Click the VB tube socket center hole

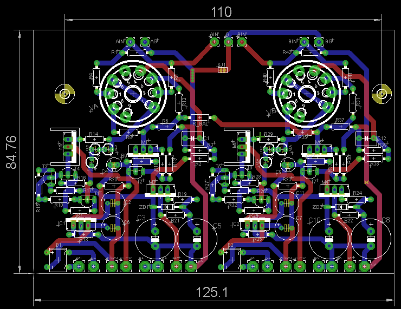[307, 94]
